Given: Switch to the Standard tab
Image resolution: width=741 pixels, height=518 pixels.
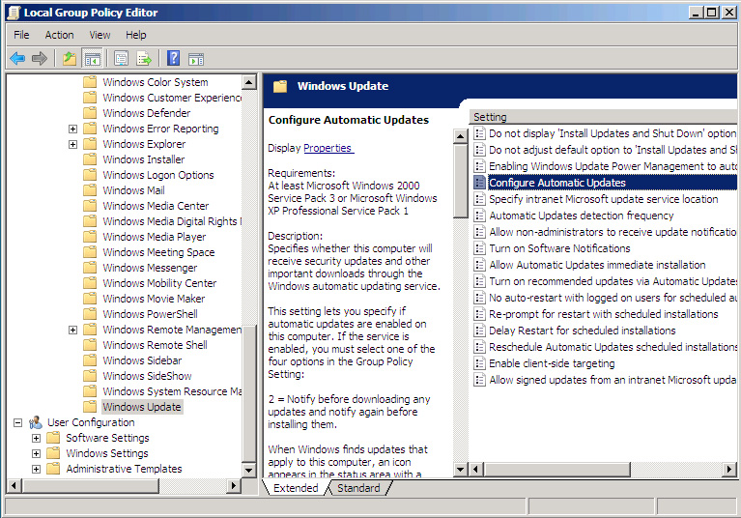Looking at the screenshot, I should coord(358,488).
